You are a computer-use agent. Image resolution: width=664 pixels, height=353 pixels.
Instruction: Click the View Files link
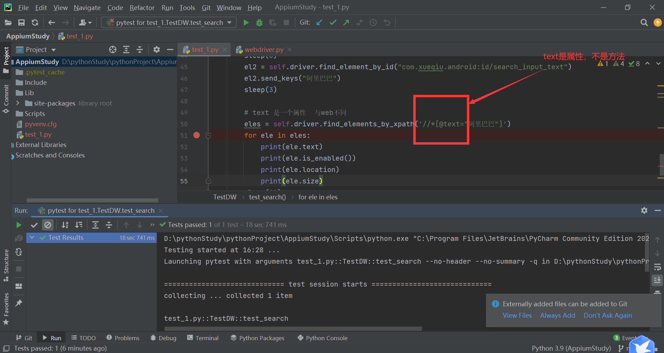[x=517, y=315]
